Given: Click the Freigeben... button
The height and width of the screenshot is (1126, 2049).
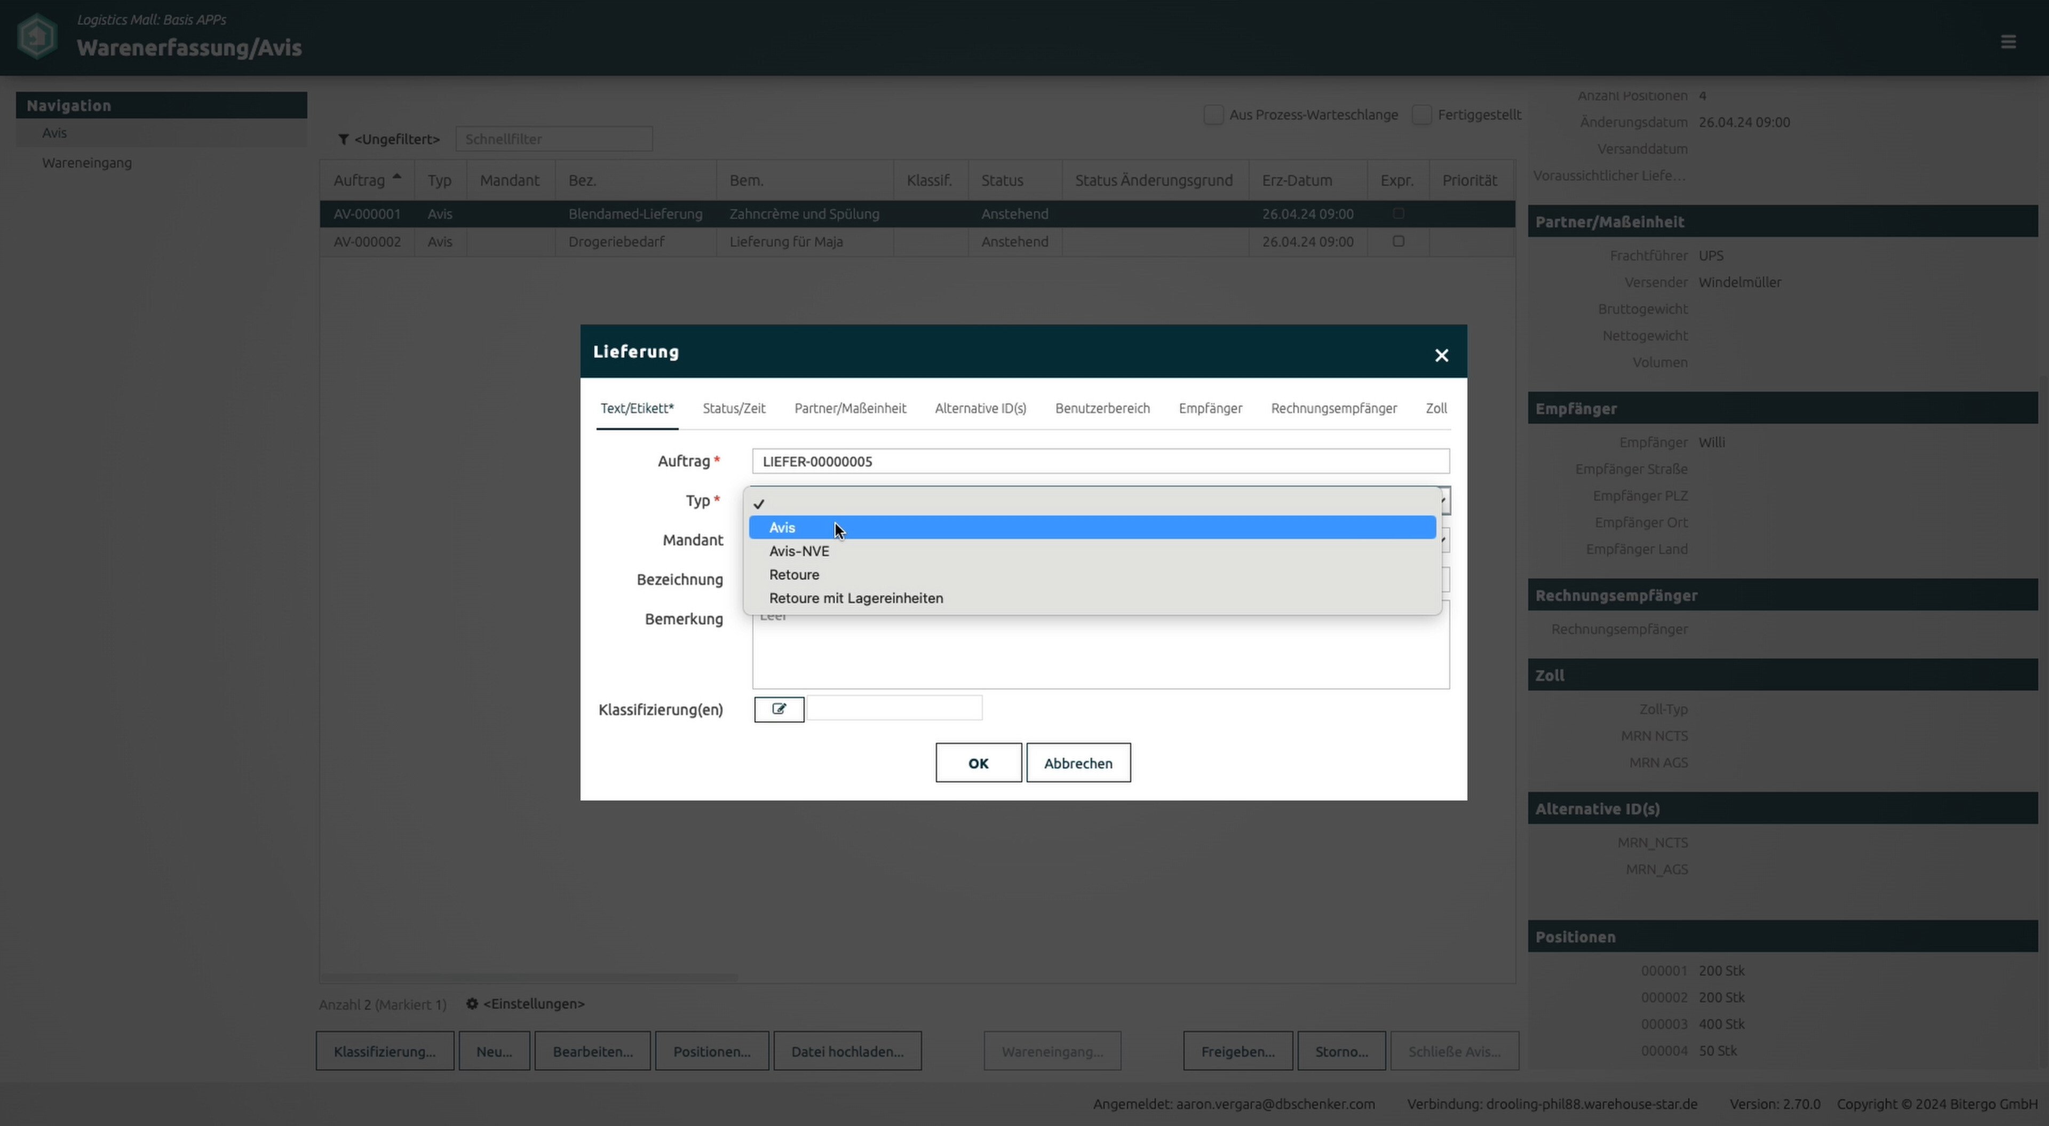Looking at the screenshot, I should coord(1238,1051).
